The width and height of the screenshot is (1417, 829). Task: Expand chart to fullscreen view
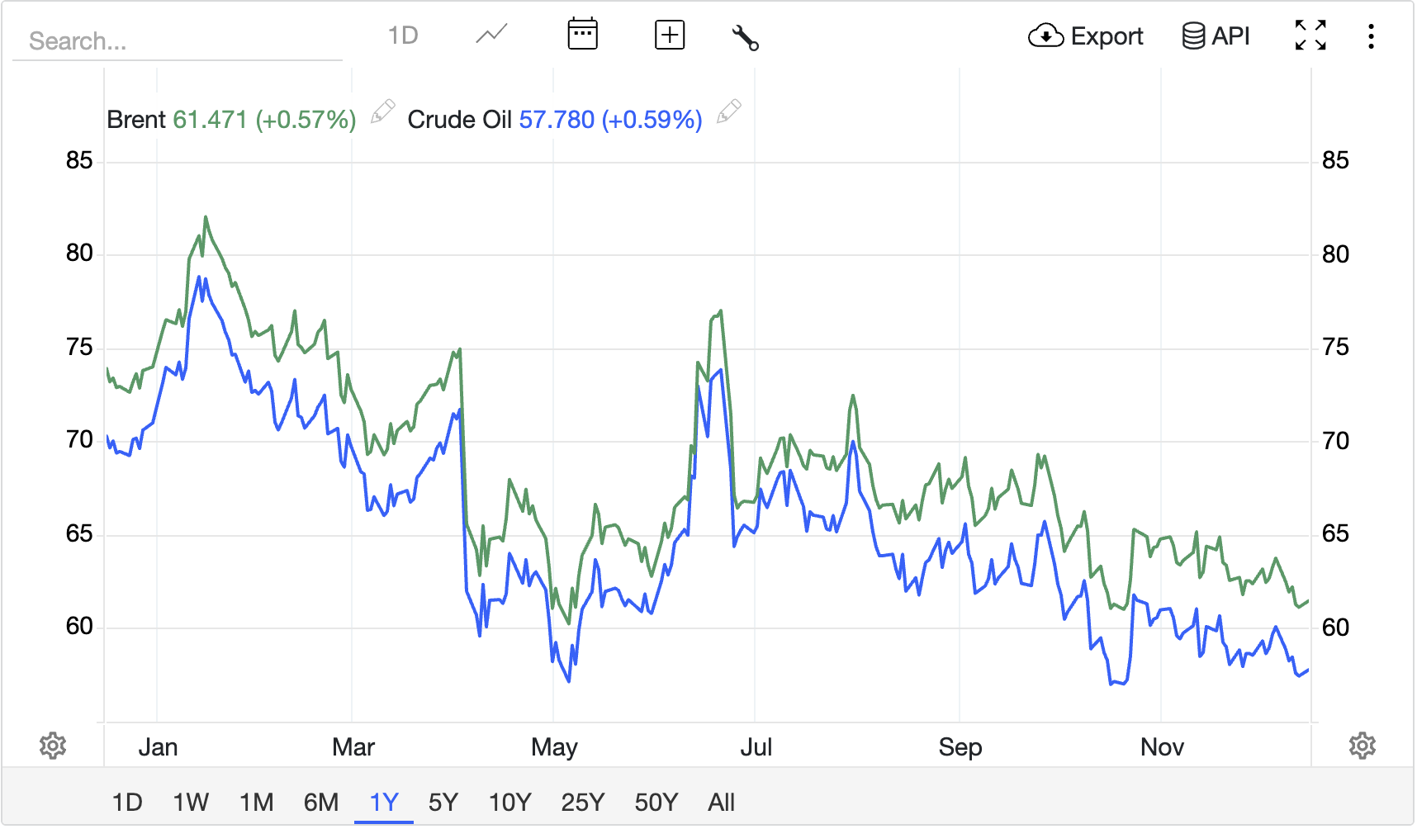(x=1310, y=36)
